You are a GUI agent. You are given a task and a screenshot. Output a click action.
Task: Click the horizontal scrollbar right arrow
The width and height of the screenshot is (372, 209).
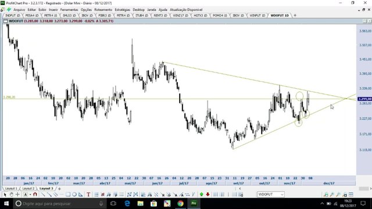pyautogui.click(x=371, y=189)
